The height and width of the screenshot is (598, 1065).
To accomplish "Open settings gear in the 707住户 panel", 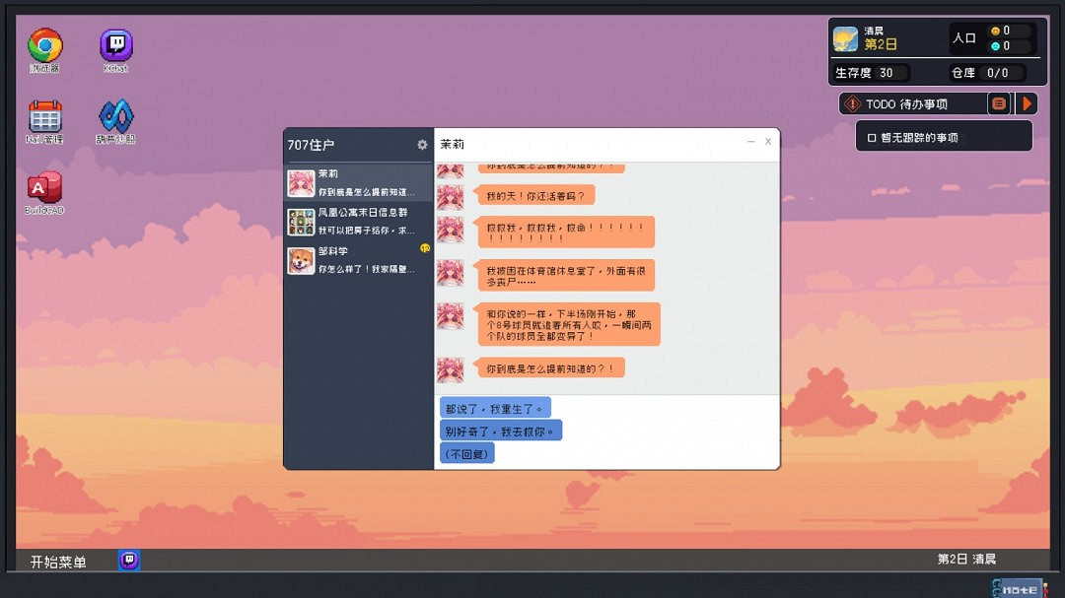I will pyautogui.click(x=422, y=144).
